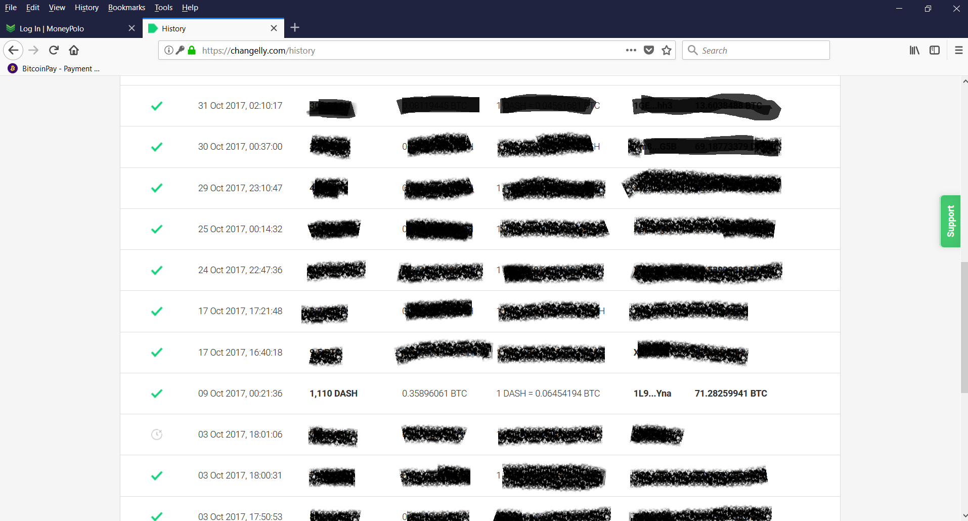Image resolution: width=968 pixels, height=521 pixels.
Task: Click checkmark for 31 Oct 2017 transaction
Action: 157,106
